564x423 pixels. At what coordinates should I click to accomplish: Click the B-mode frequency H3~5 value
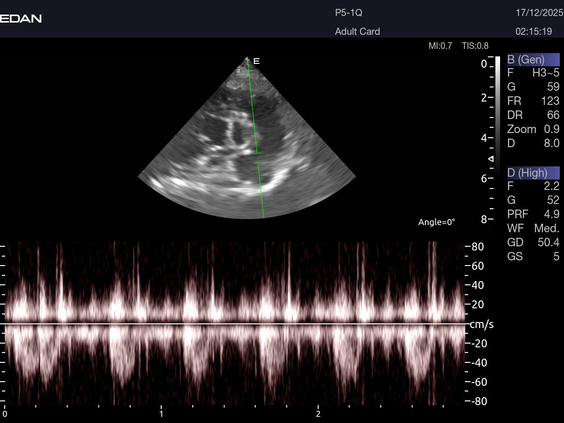pyautogui.click(x=545, y=73)
